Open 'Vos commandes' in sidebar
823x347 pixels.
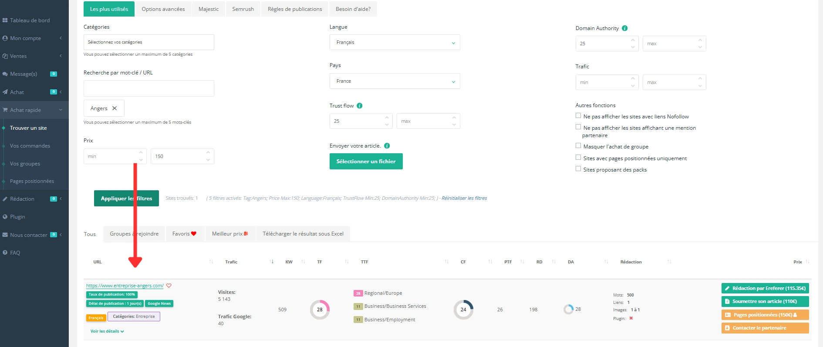pyautogui.click(x=30, y=146)
